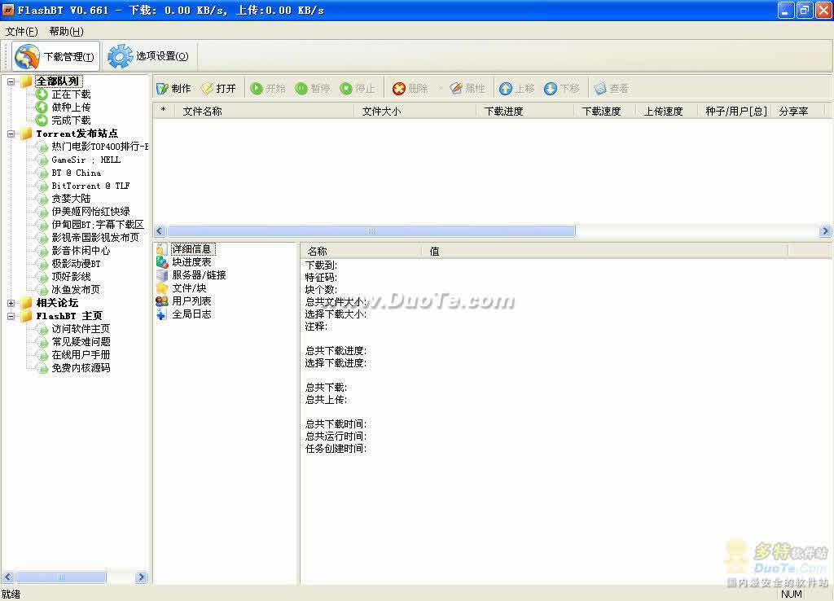Open the BT @ China site entry
Viewport: 834px width, 601px height.
76,173
